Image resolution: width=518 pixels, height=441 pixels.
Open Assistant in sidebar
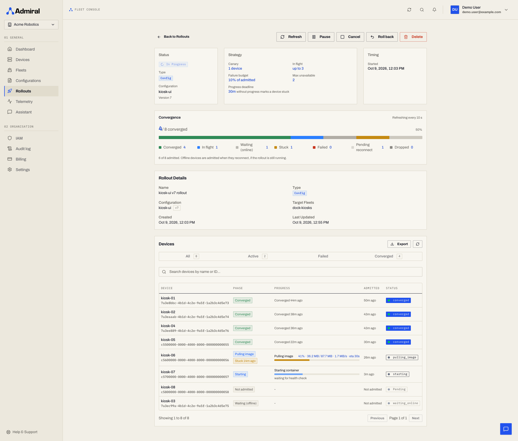click(x=31, y=112)
